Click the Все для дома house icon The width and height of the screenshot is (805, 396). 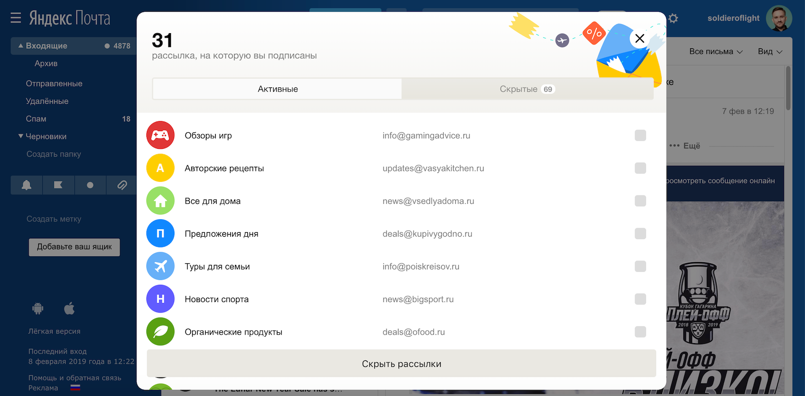pyautogui.click(x=160, y=201)
